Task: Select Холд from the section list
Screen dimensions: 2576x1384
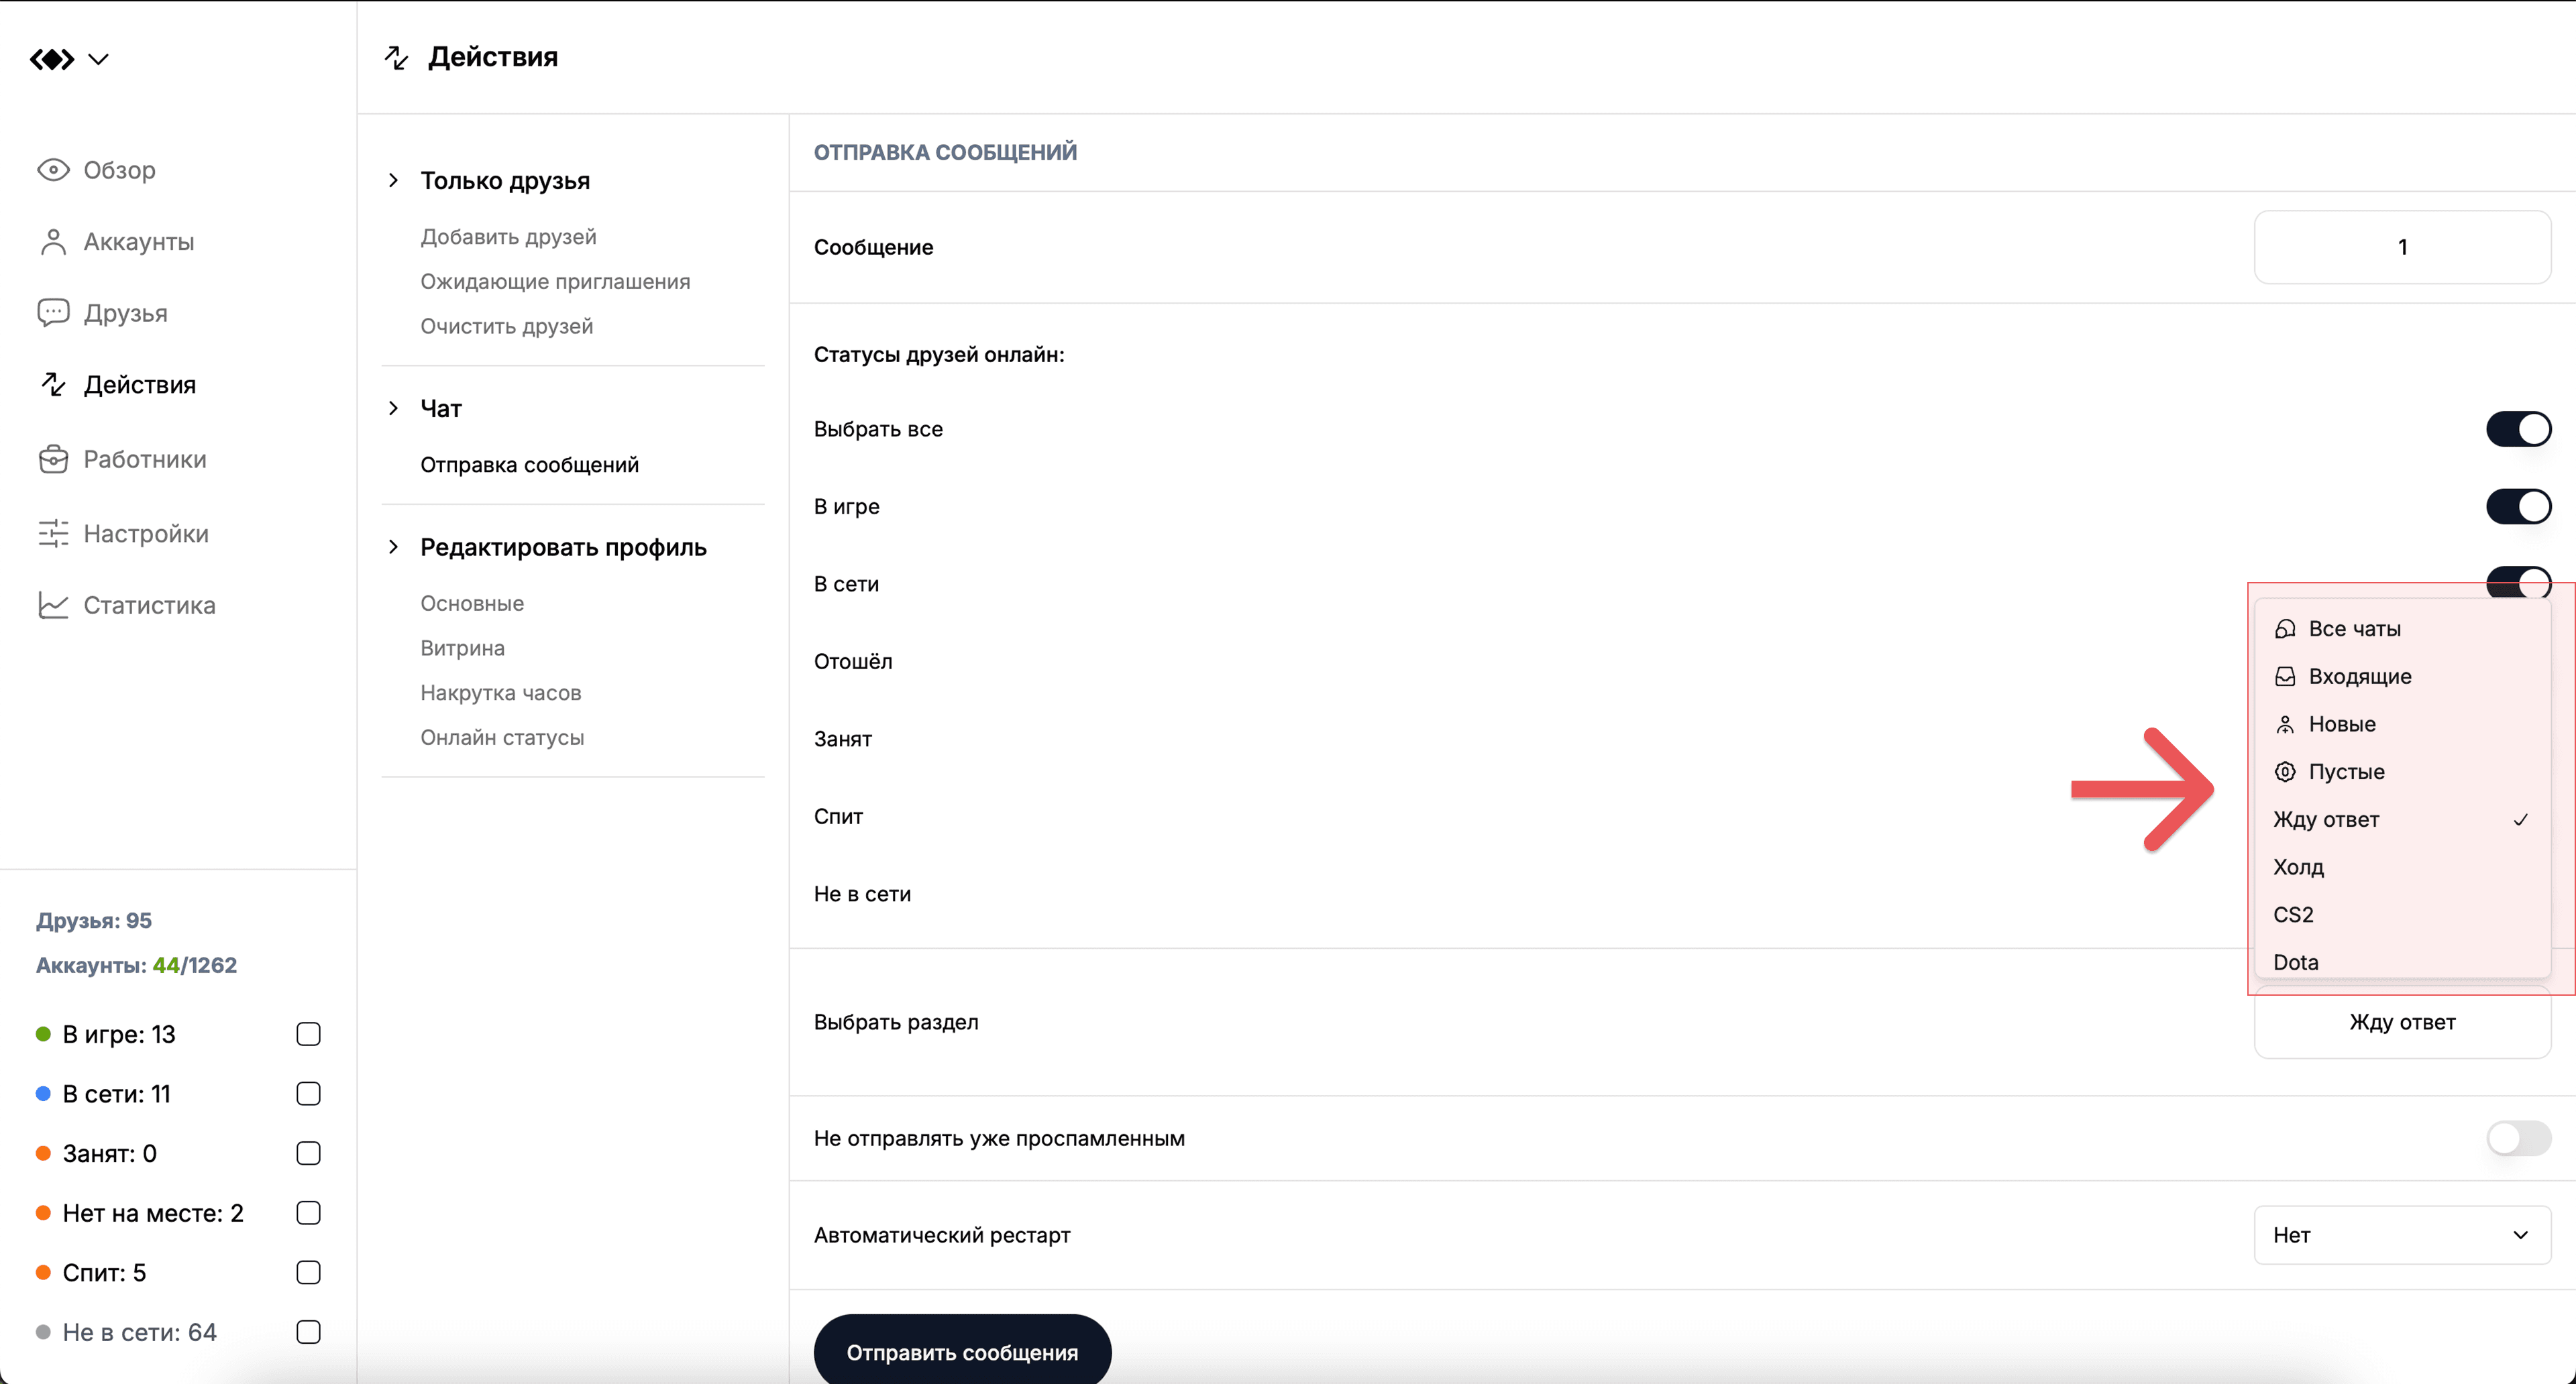Action: pyautogui.click(x=2298, y=868)
